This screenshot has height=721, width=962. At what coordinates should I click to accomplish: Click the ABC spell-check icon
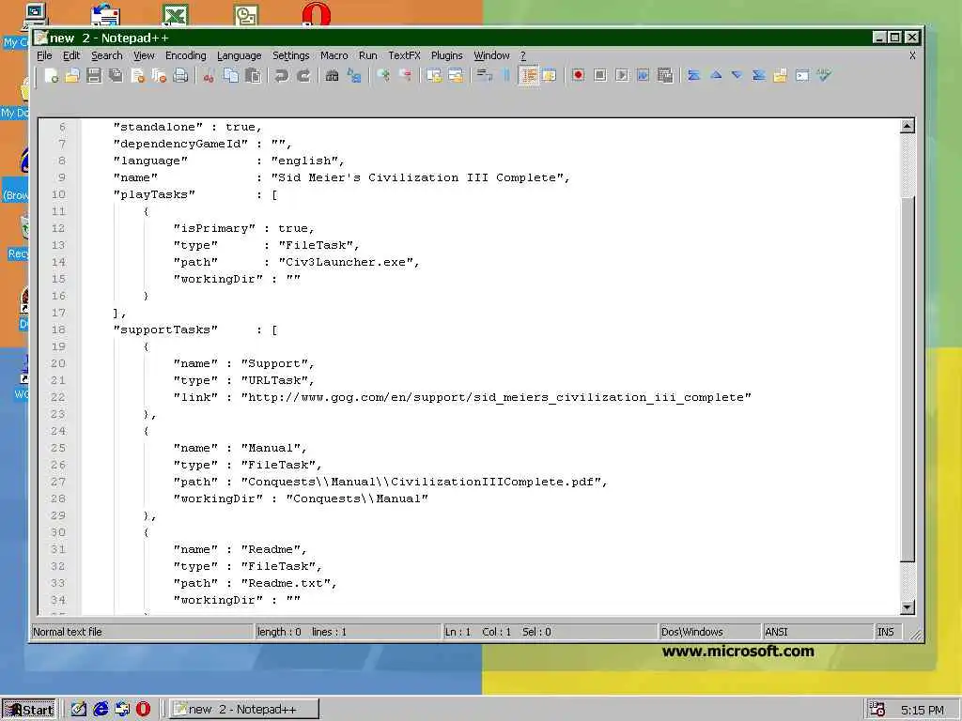click(x=824, y=75)
